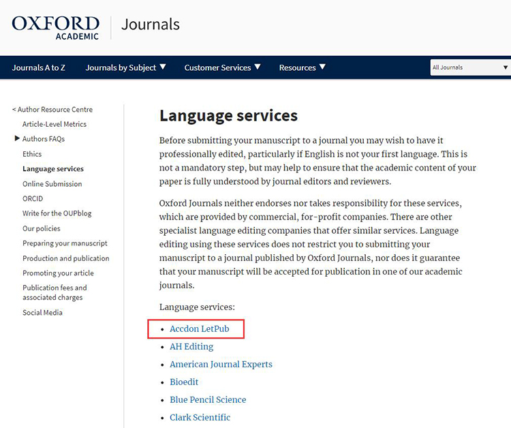Visit Social Media sidebar link
511x428 pixels.
[x=42, y=312]
